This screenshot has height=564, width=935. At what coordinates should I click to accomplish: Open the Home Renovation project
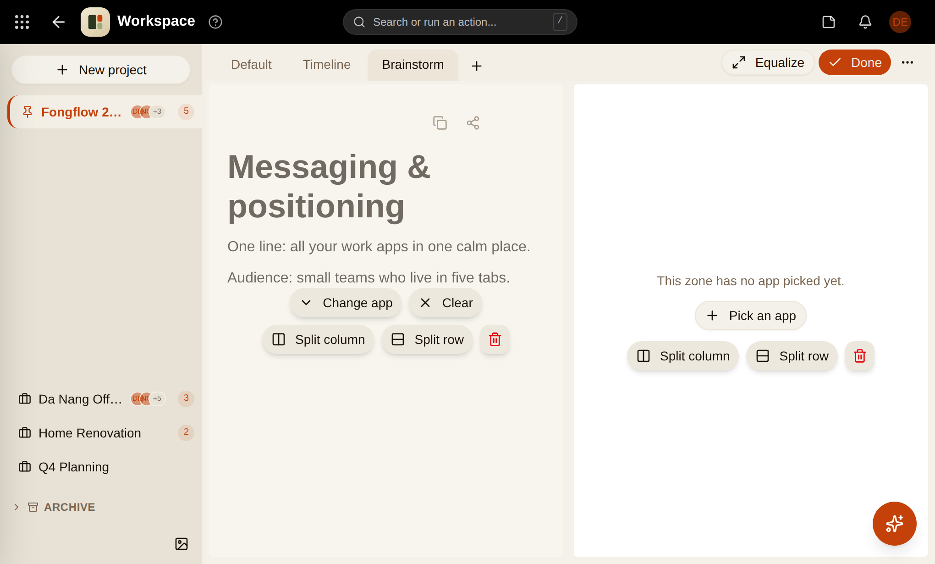(x=105, y=433)
